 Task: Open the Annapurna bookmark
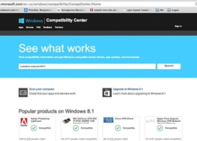coord(71,10)
